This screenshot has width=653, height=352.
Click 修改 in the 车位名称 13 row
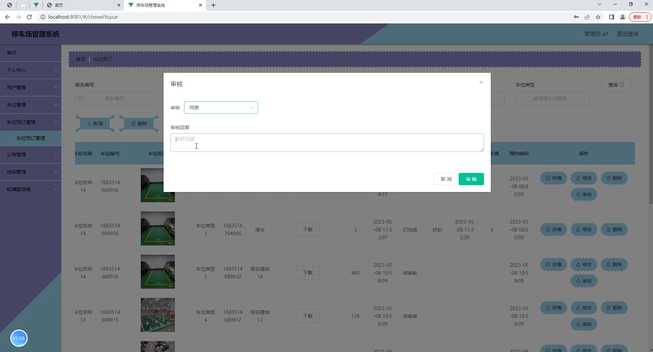584,308
